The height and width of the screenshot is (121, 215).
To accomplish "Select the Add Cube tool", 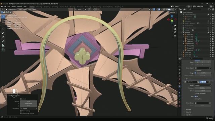I will [x=3, y=50].
